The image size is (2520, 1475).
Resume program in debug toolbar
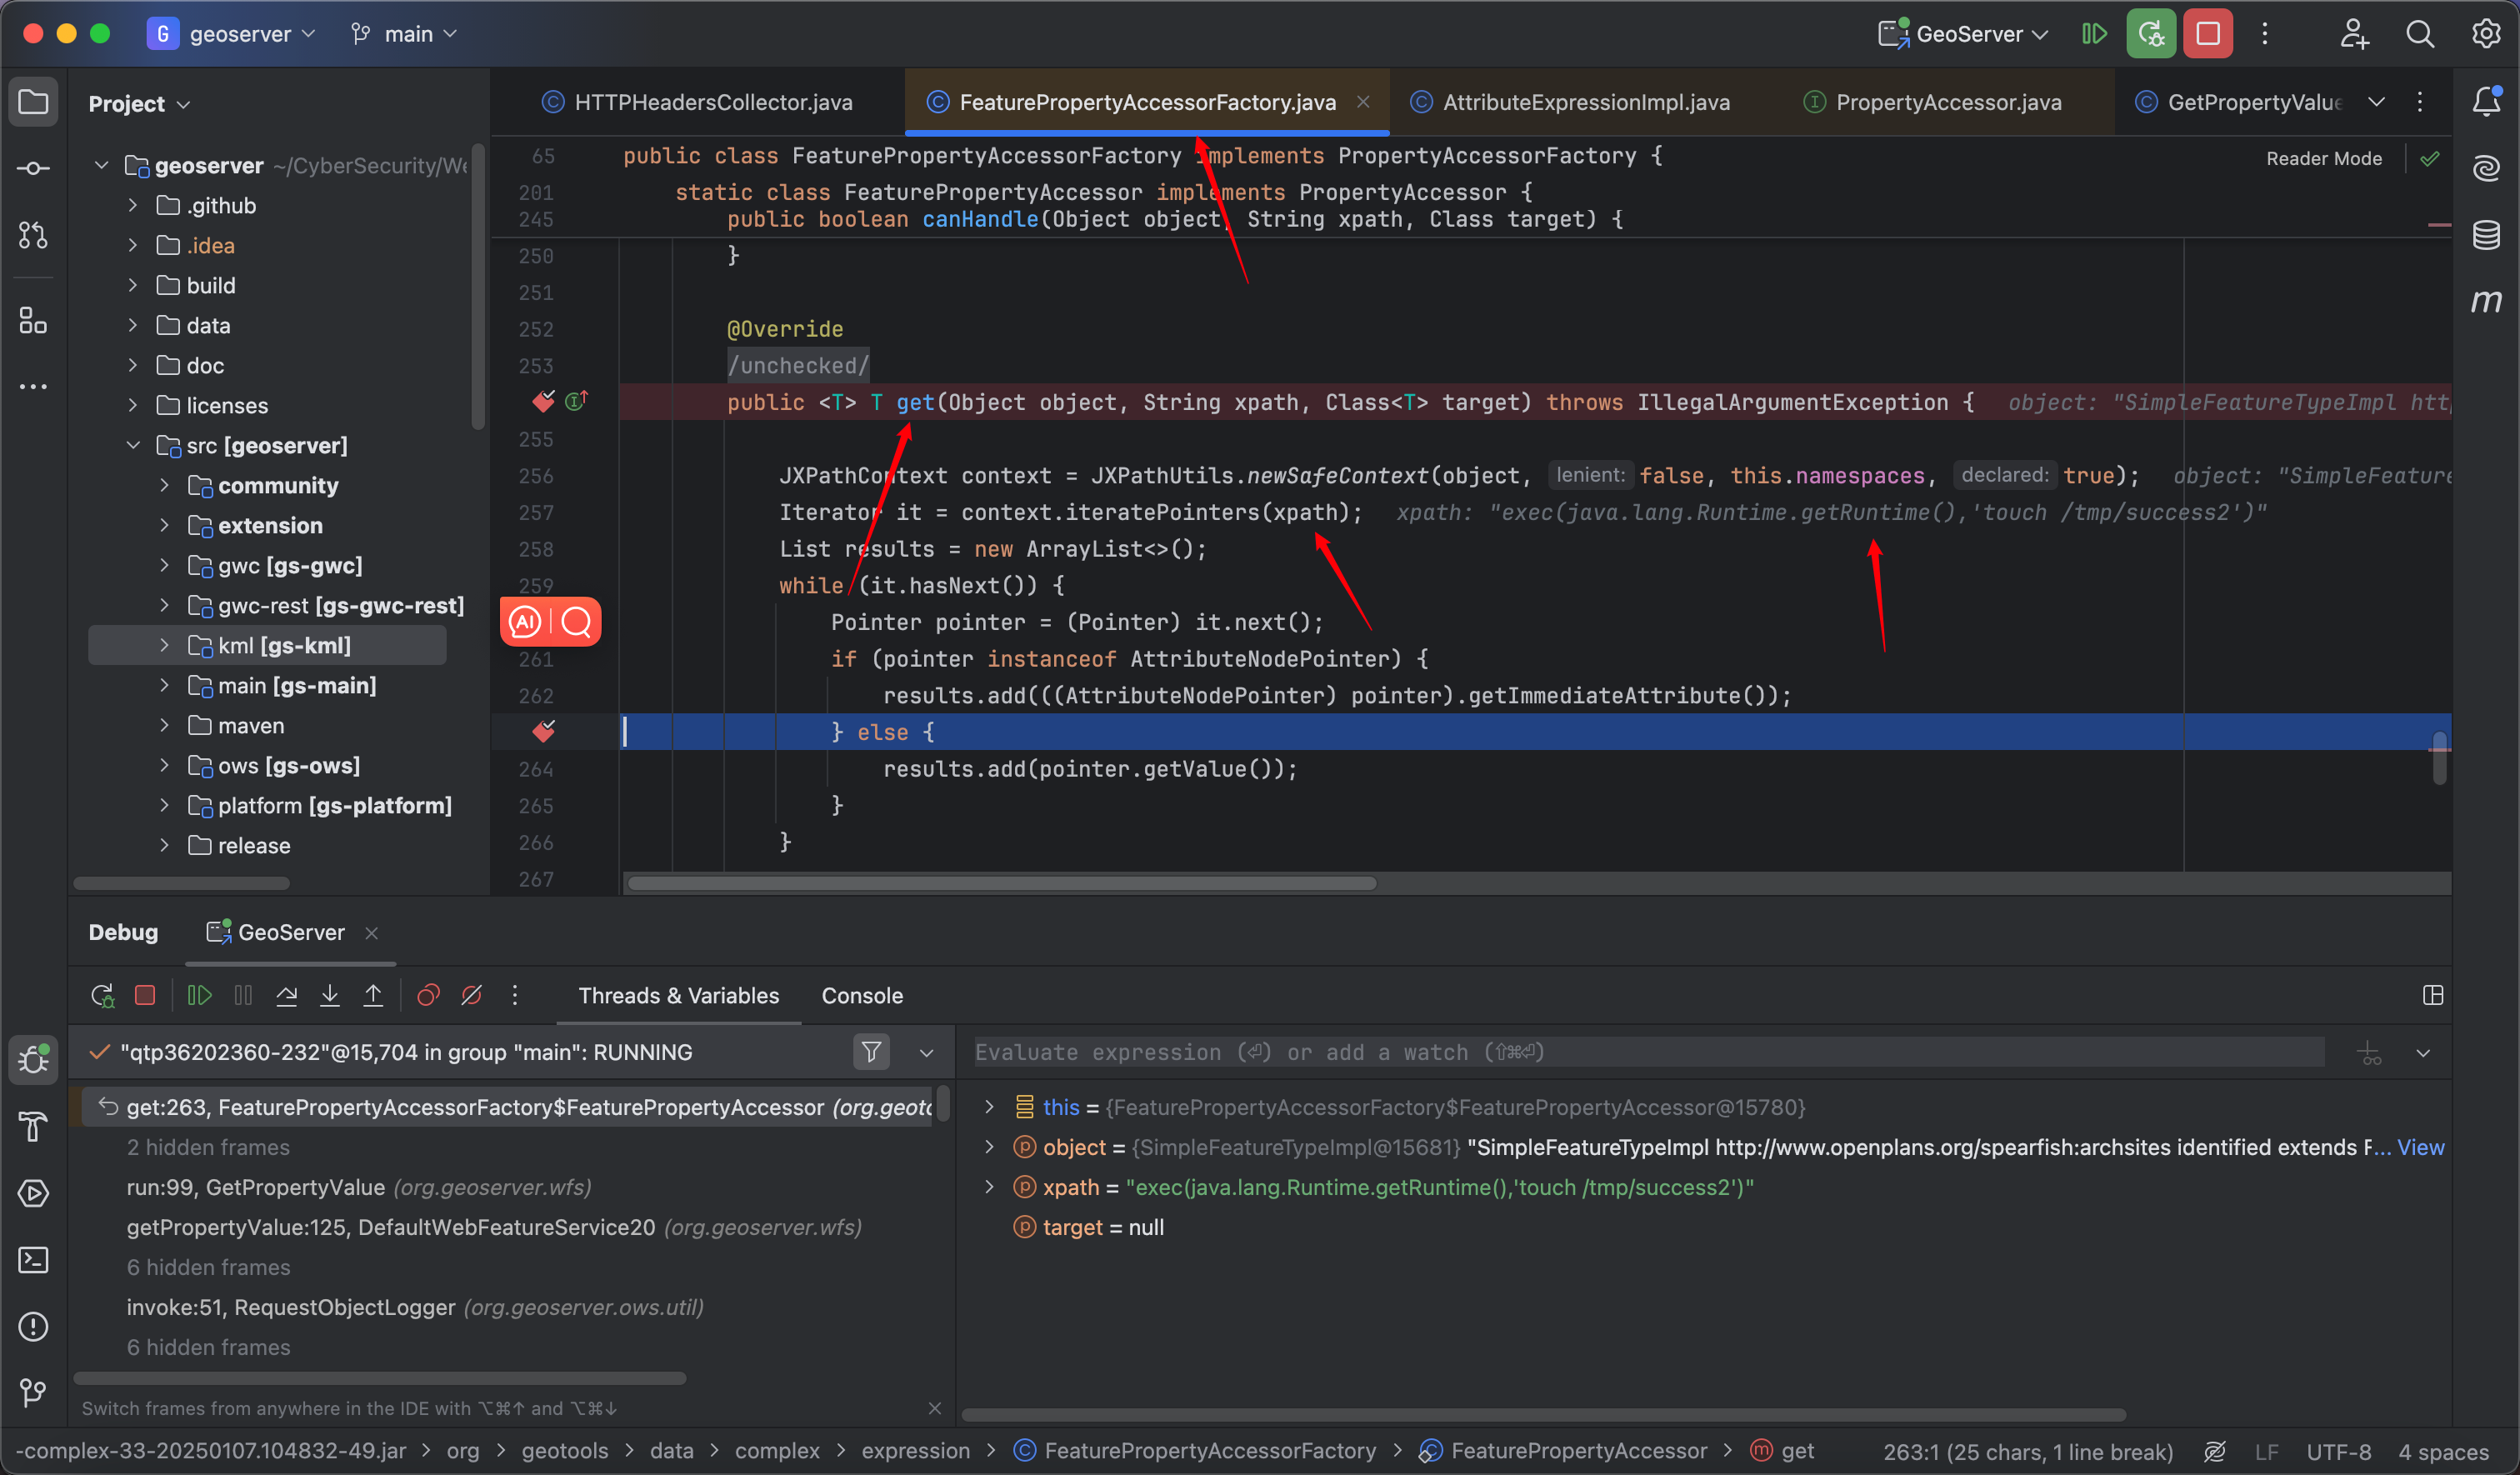pos(199,996)
